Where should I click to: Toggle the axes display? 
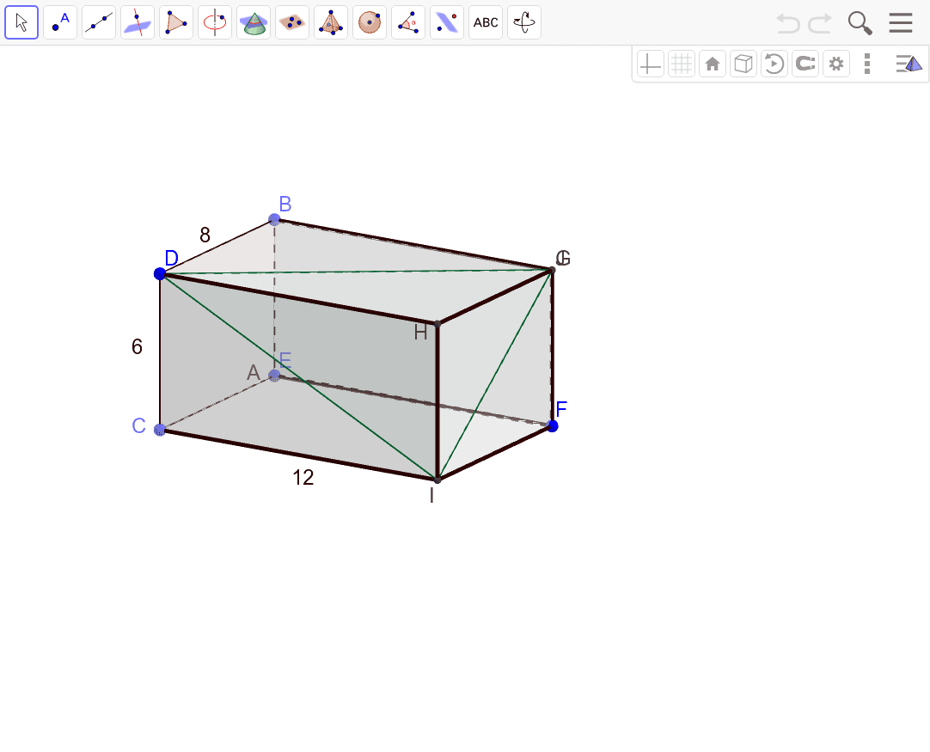(x=651, y=64)
